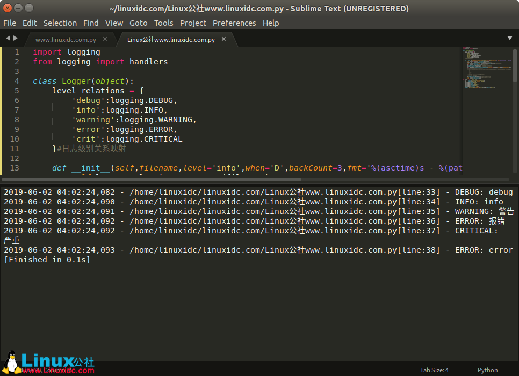This screenshot has width=519, height=376.
Task: Open the tab list dropdown arrow
Action: (510, 38)
